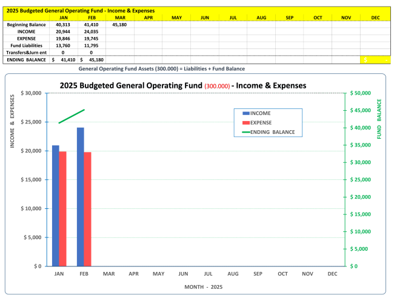Select the MAR beginning balance cell 45,180
This screenshot has width=394, height=304.
[x=119, y=24]
